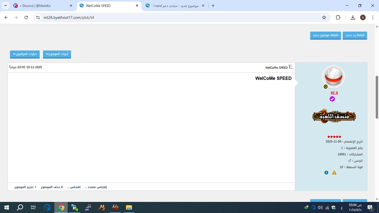Close the موضوع جديد tab
Viewport: 379px width, 213px height.
coord(203,6)
